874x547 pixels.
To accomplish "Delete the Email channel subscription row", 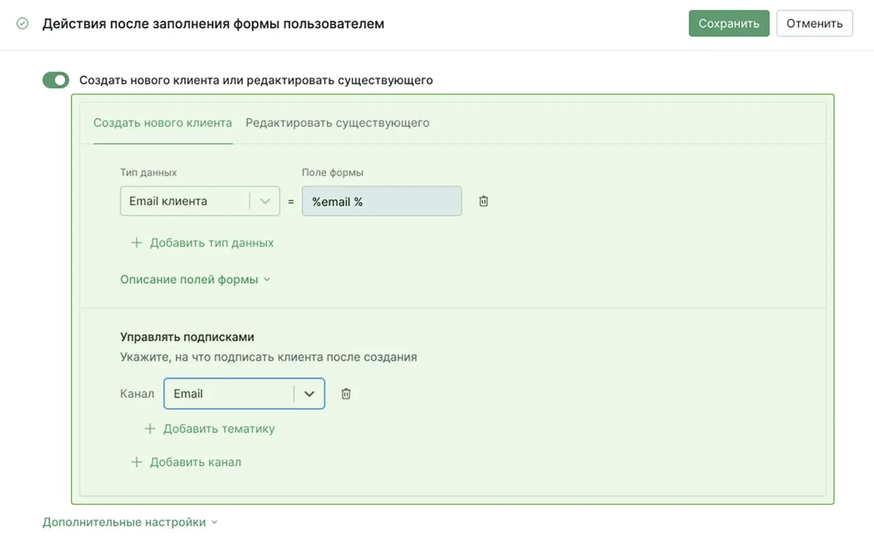I will 345,393.
